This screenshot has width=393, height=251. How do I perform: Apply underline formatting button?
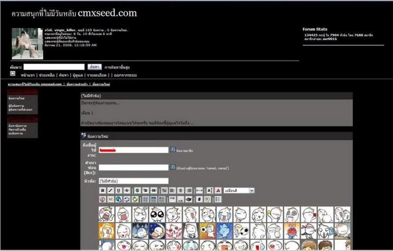coord(118,190)
